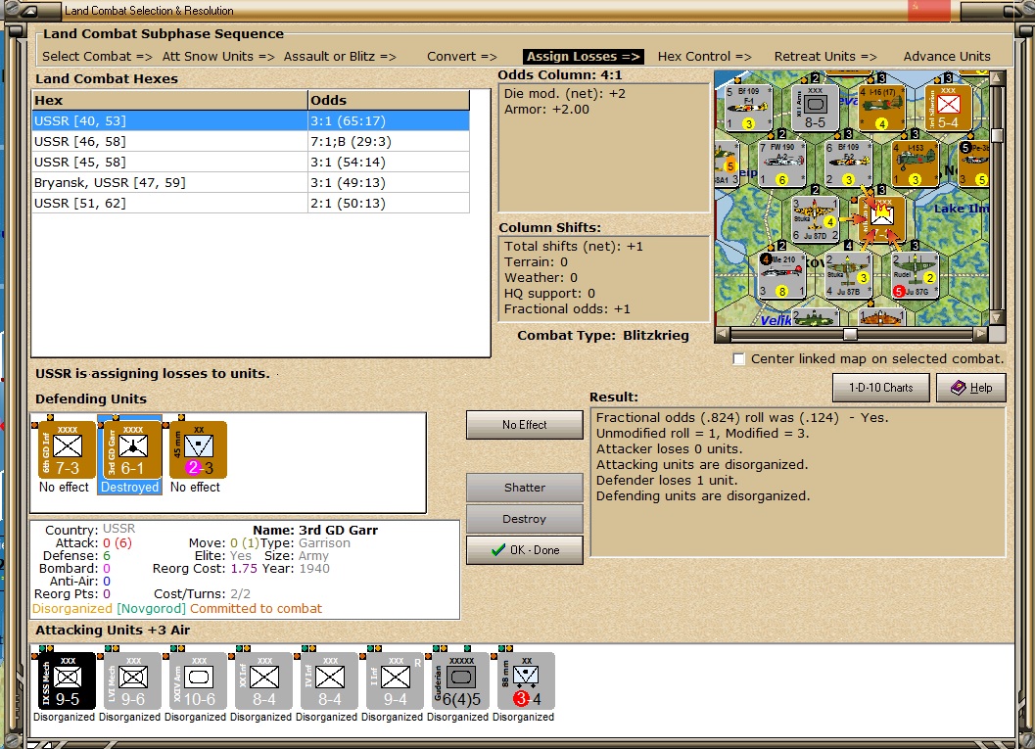Click Retreat Units subphase step
The height and width of the screenshot is (749, 1035).
(x=825, y=57)
